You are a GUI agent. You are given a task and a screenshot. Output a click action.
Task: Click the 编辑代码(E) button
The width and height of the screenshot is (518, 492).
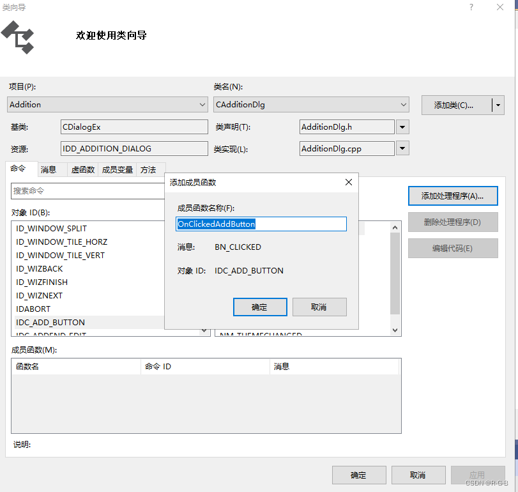(453, 248)
